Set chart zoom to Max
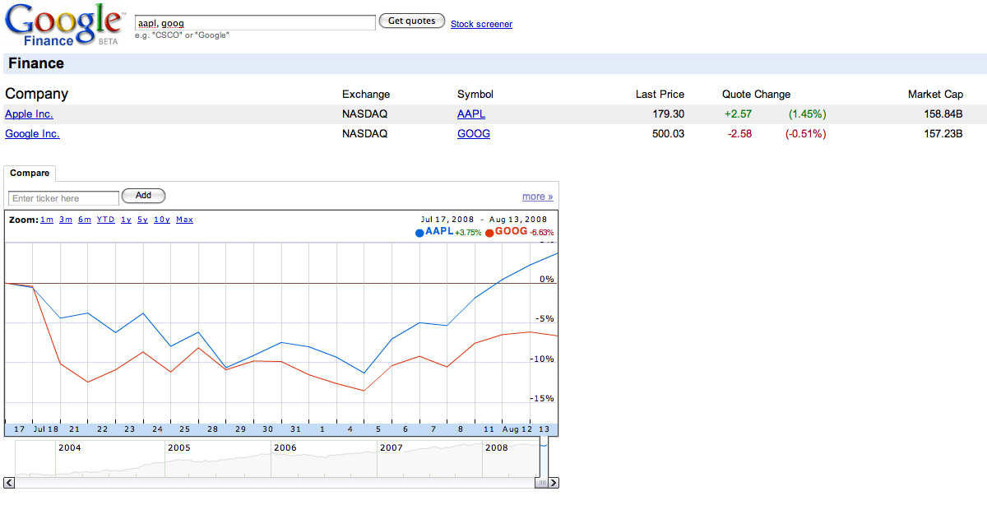The width and height of the screenshot is (987, 505). 184,220
